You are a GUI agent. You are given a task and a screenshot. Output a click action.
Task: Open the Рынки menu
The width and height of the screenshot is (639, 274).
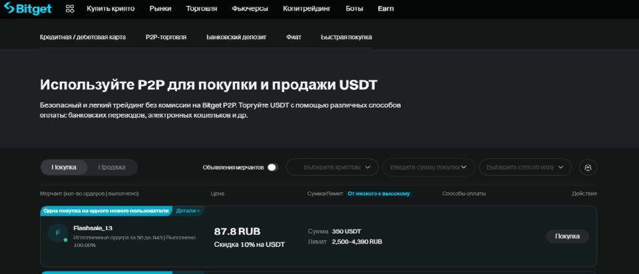coord(160,9)
